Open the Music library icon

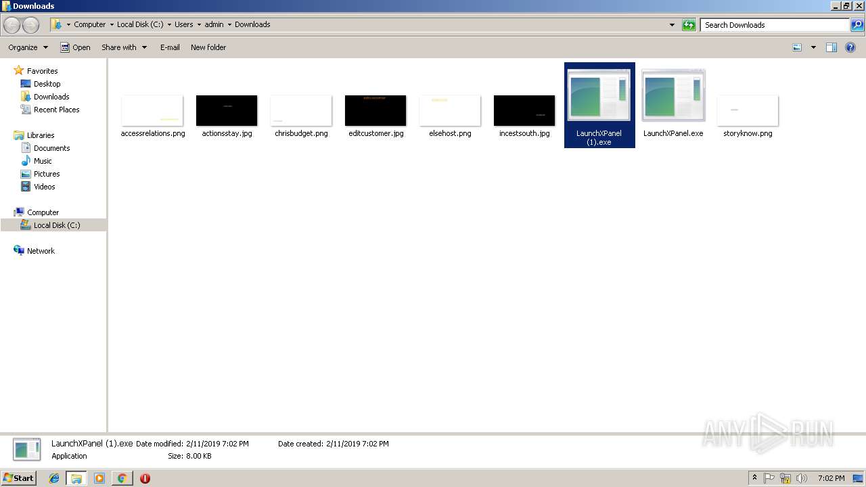coord(26,161)
